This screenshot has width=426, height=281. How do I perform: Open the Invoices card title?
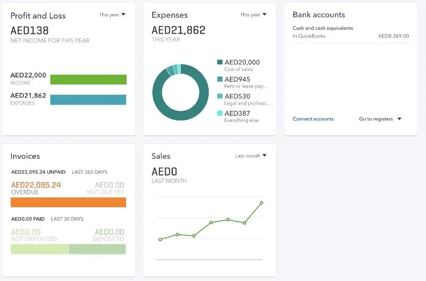[x=25, y=156]
